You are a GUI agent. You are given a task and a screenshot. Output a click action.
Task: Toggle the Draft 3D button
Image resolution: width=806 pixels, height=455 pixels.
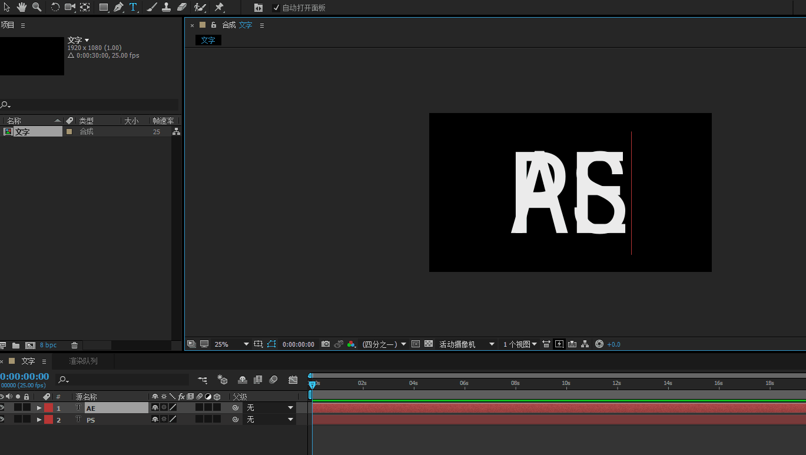click(223, 380)
